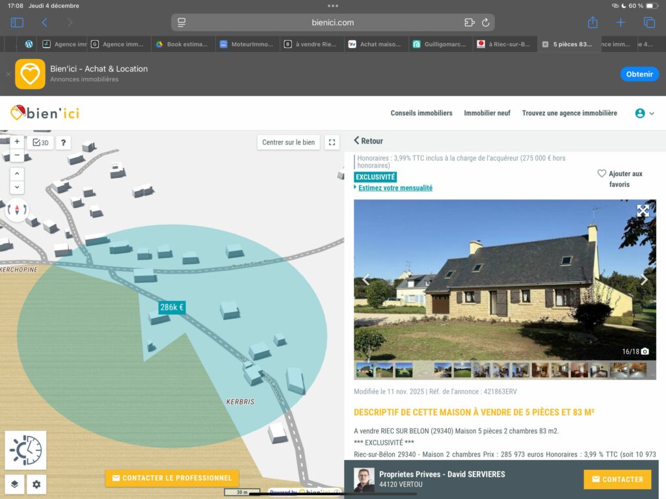This screenshot has height=499, width=666.
Task: Toggle map fullscreen mode icon
Action: 332,142
